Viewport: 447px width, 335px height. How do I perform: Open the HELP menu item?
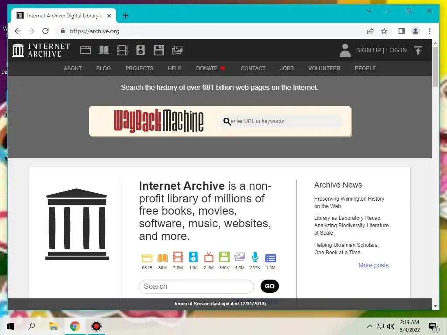point(175,68)
